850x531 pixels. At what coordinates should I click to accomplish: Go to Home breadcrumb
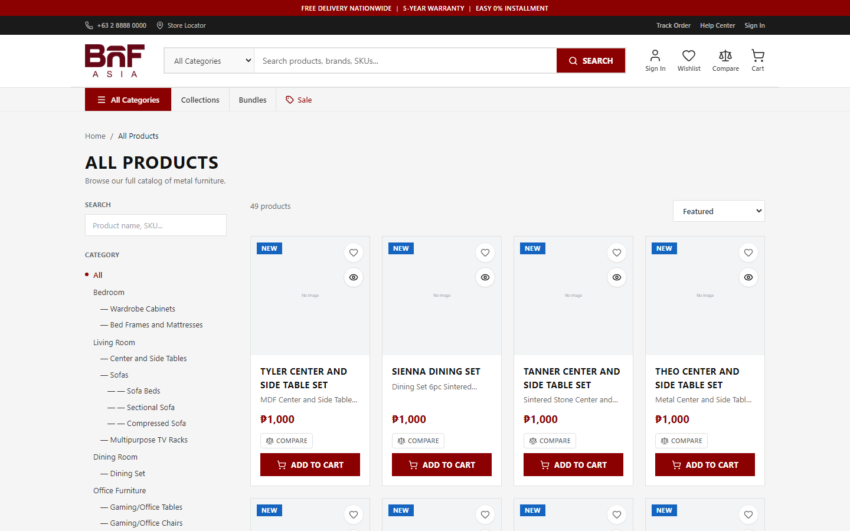click(x=95, y=136)
